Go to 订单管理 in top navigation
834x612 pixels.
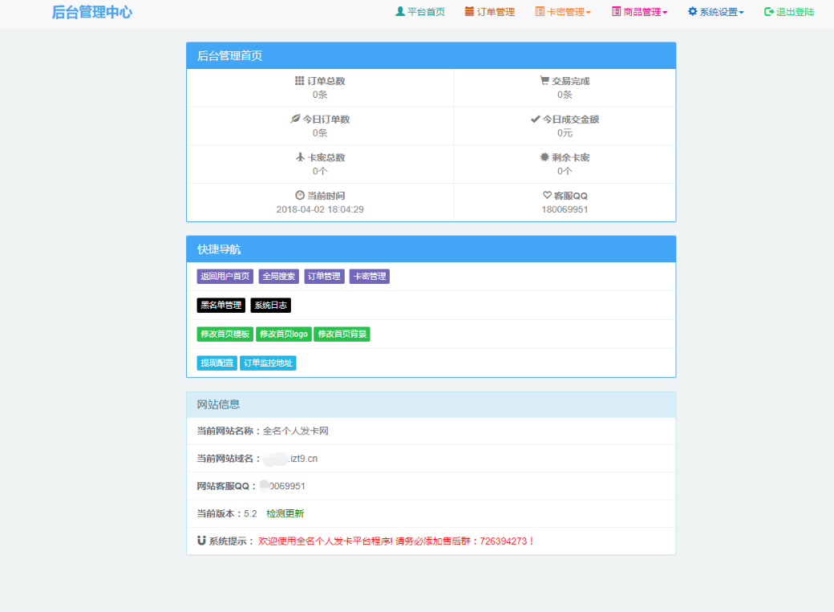(490, 12)
